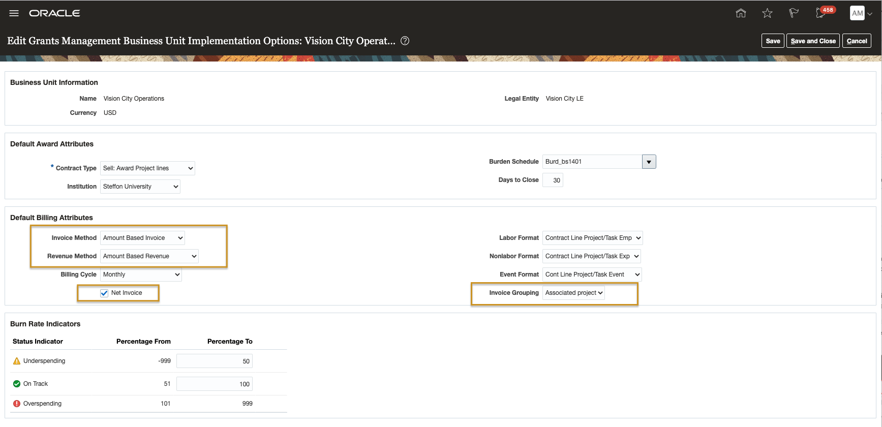Click the Save and Close button
The height and width of the screenshot is (427, 882).
click(x=813, y=41)
